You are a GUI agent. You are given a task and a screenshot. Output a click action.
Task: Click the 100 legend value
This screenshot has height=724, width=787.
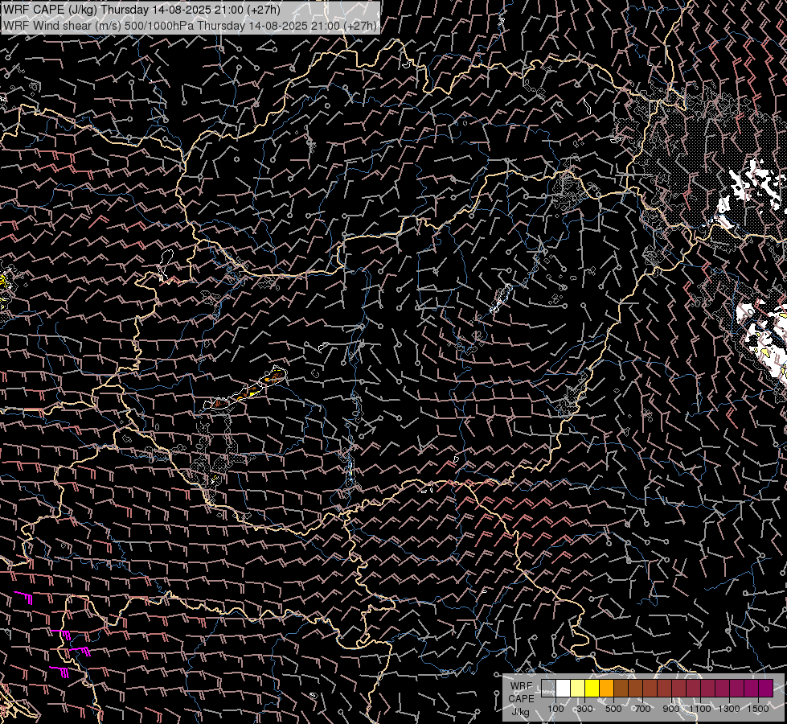point(555,709)
